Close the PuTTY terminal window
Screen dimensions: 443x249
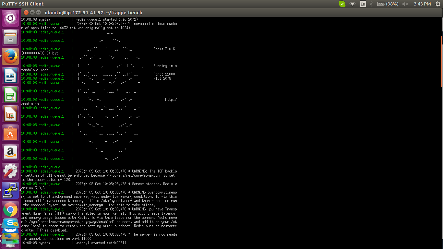(26, 12)
